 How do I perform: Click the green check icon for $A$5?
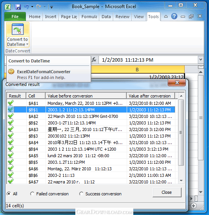[x=11, y=156]
